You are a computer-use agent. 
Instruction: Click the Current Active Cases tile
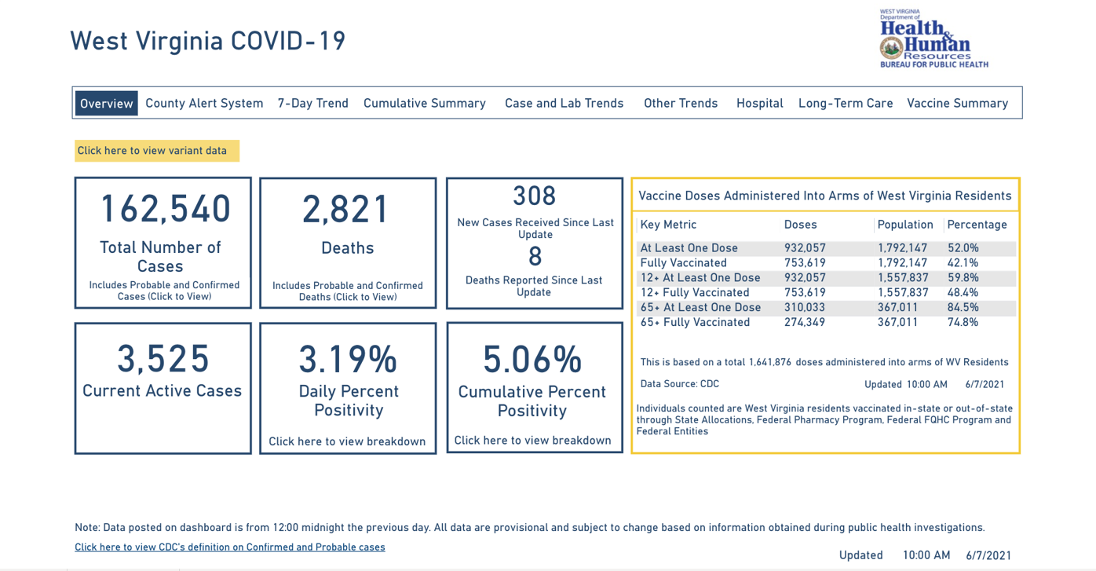click(x=163, y=388)
